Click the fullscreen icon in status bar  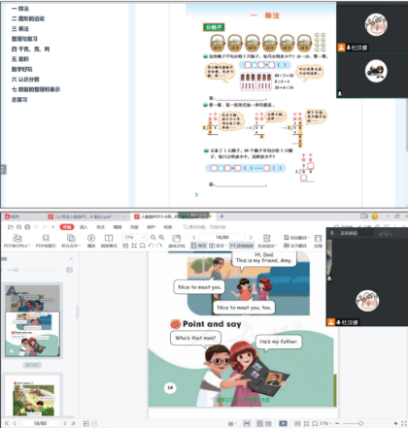coord(403,423)
